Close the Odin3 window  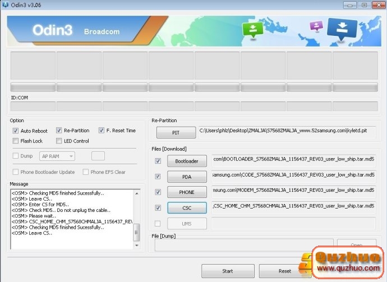[x=379, y=5]
